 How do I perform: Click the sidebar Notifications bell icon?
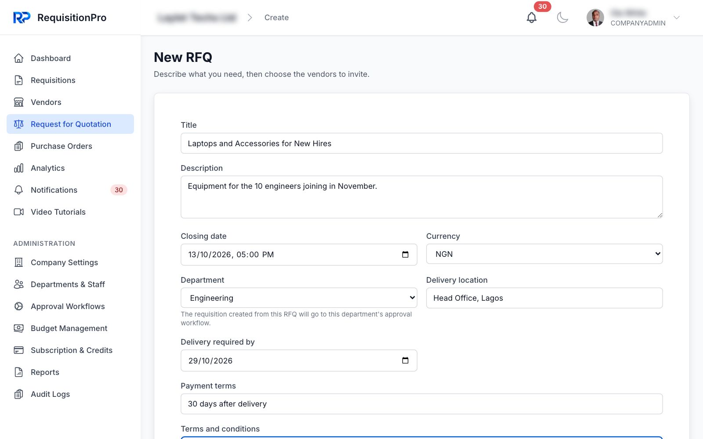click(18, 190)
